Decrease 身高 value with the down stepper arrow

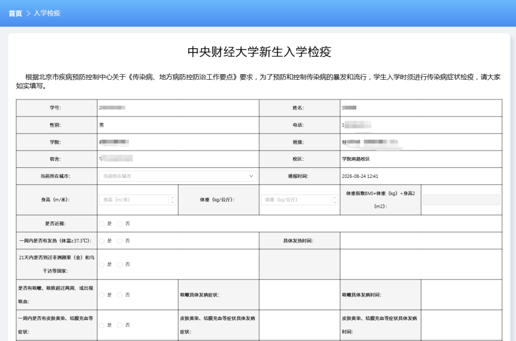tap(172, 202)
